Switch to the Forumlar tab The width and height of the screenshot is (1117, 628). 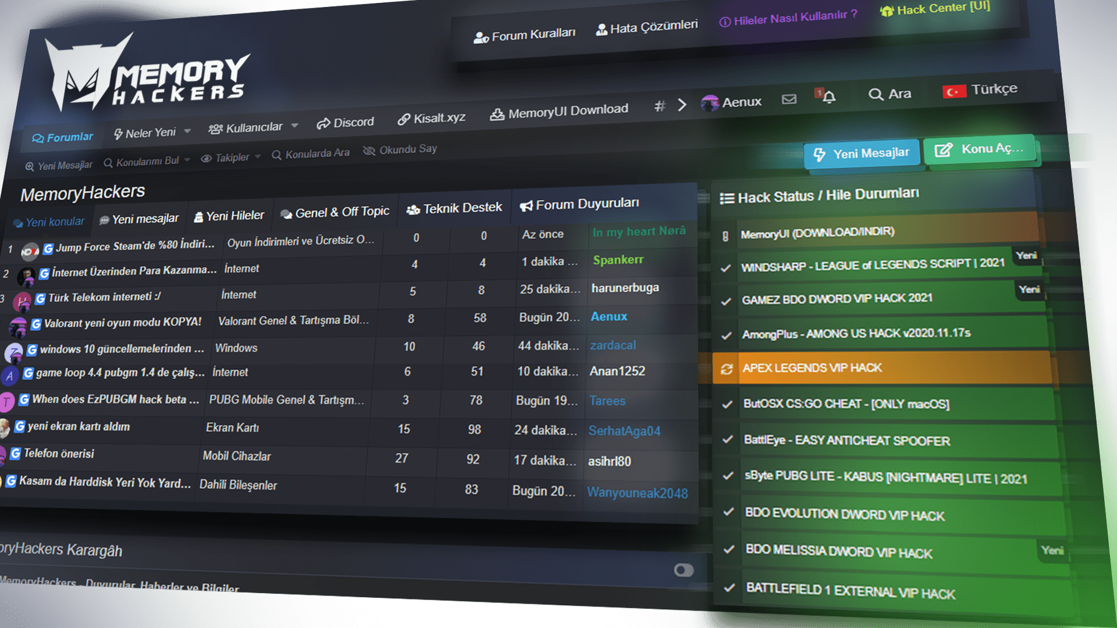pos(62,138)
